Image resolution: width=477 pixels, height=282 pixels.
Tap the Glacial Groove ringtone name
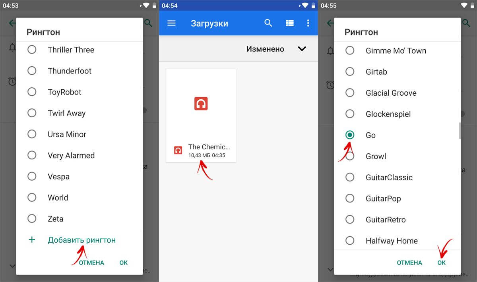click(x=391, y=93)
